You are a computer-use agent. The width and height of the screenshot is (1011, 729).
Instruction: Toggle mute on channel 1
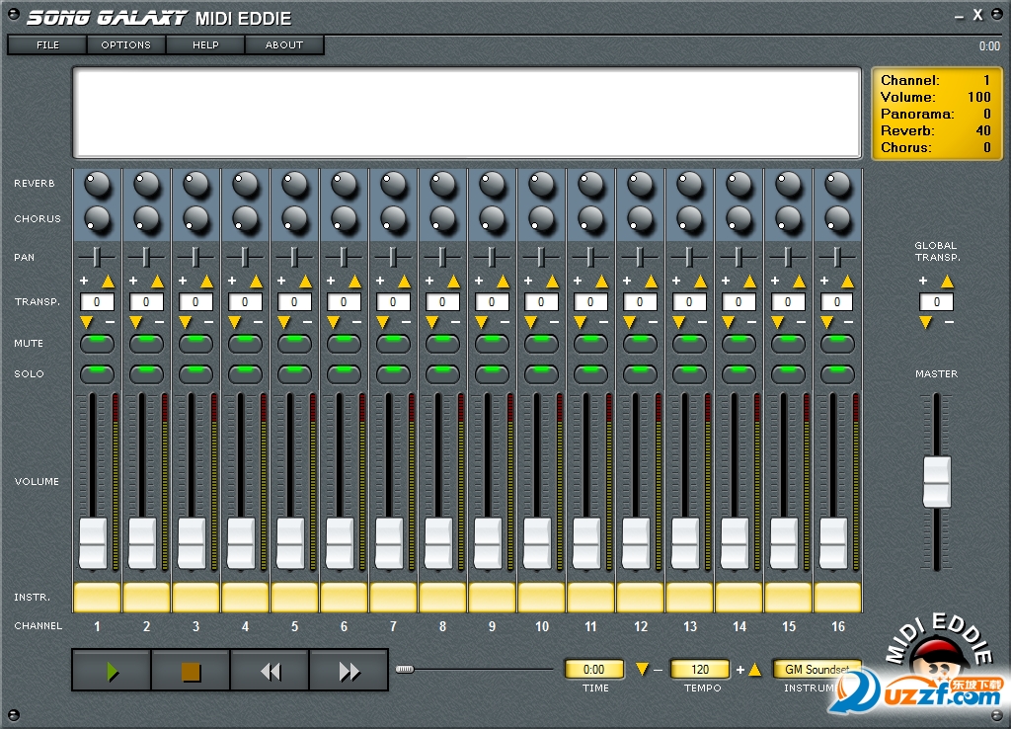(98, 343)
